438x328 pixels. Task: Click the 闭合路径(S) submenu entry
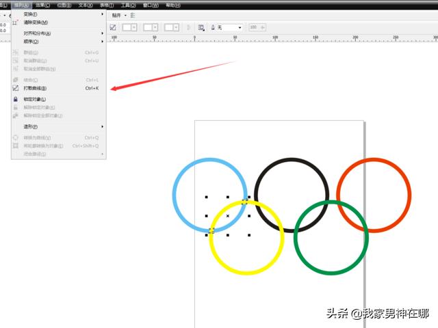(x=59, y=154)
